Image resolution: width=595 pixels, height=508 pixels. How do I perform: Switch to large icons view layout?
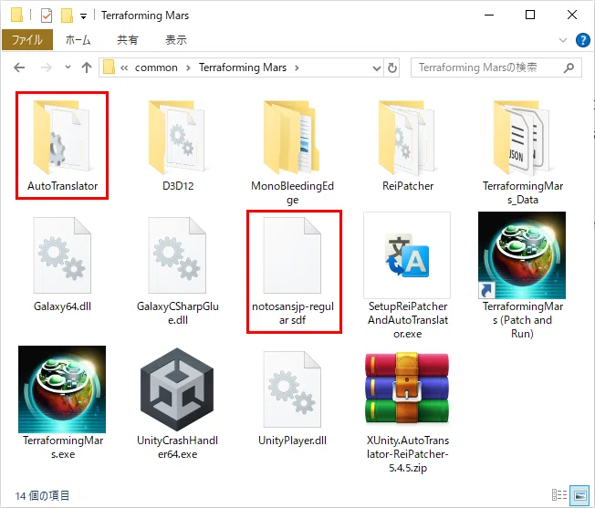coord(579,495)
